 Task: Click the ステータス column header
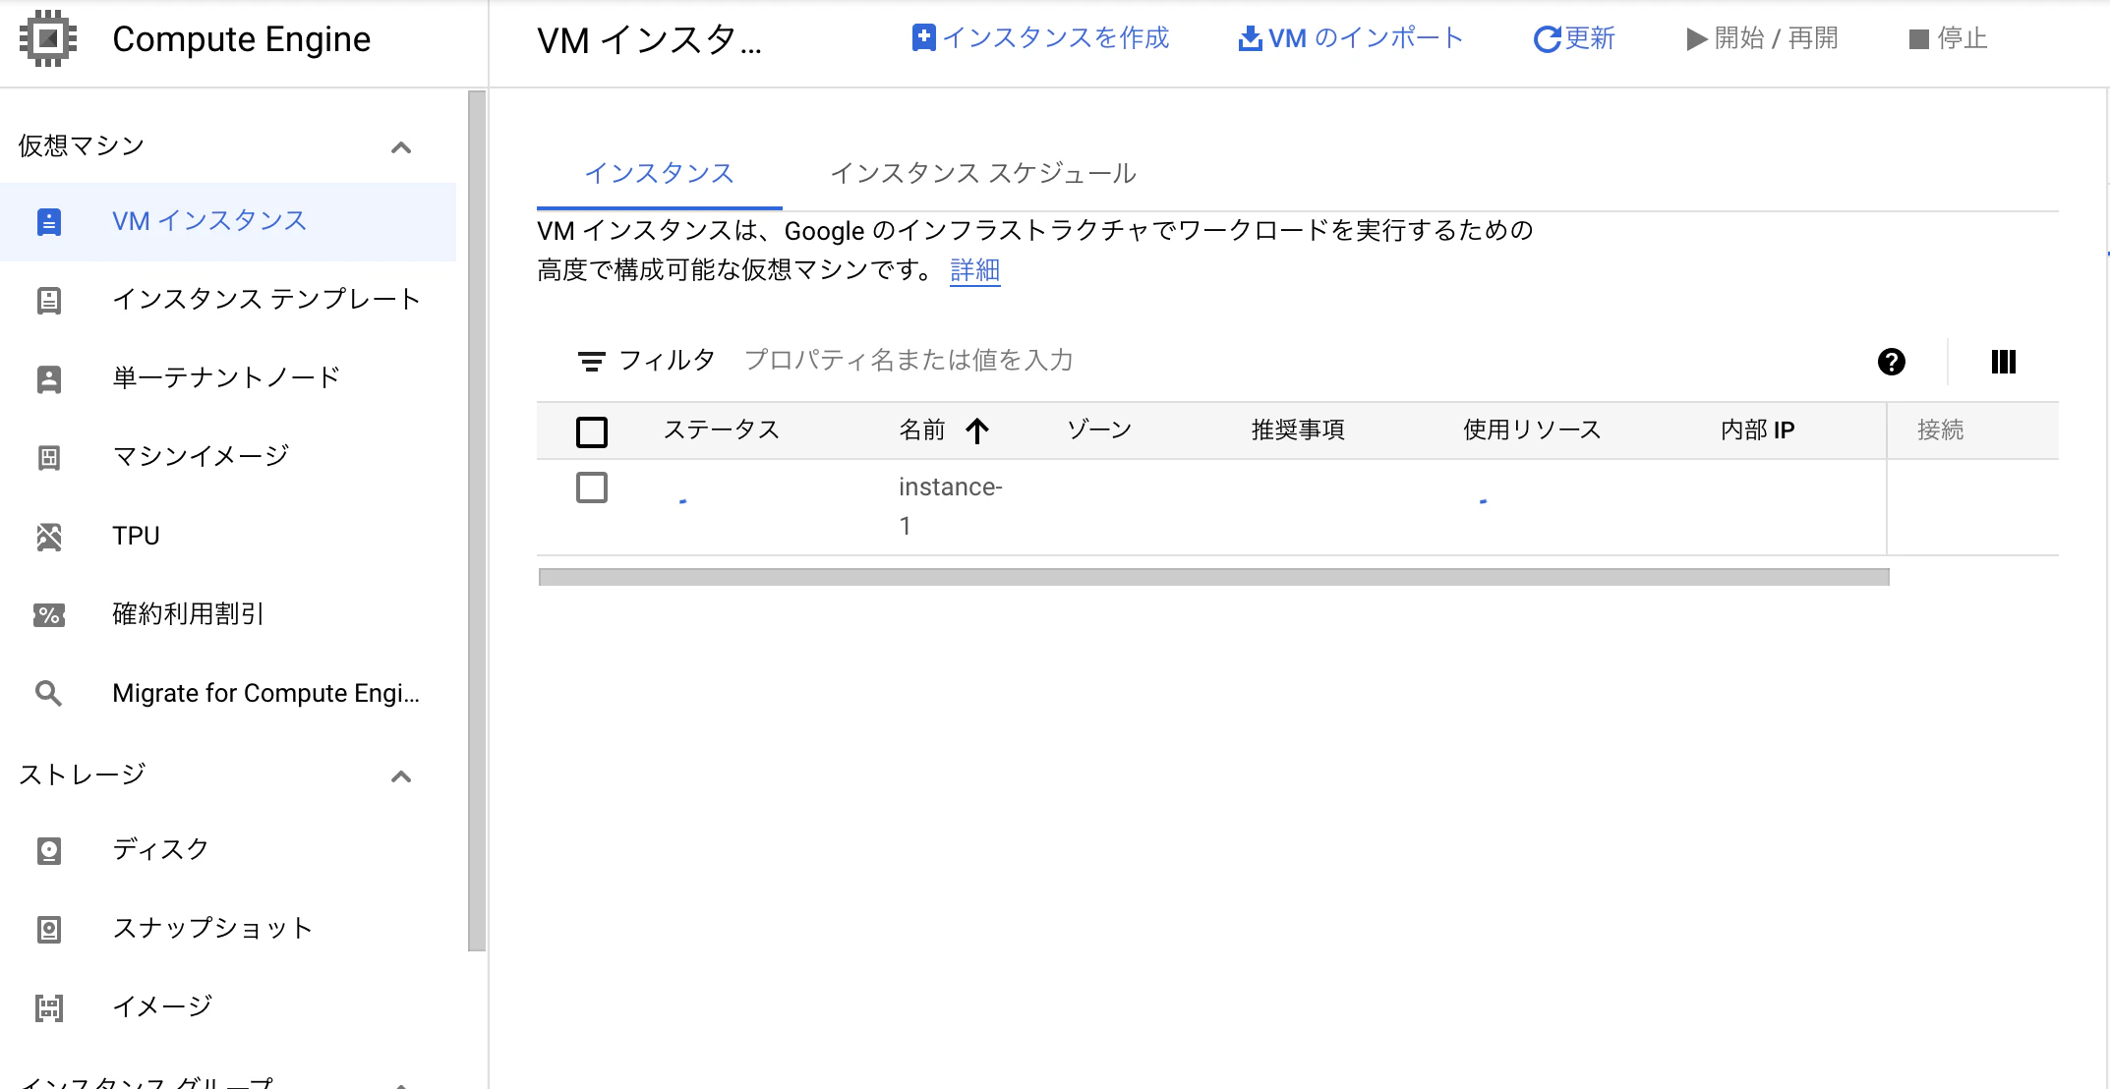[722, 430]
